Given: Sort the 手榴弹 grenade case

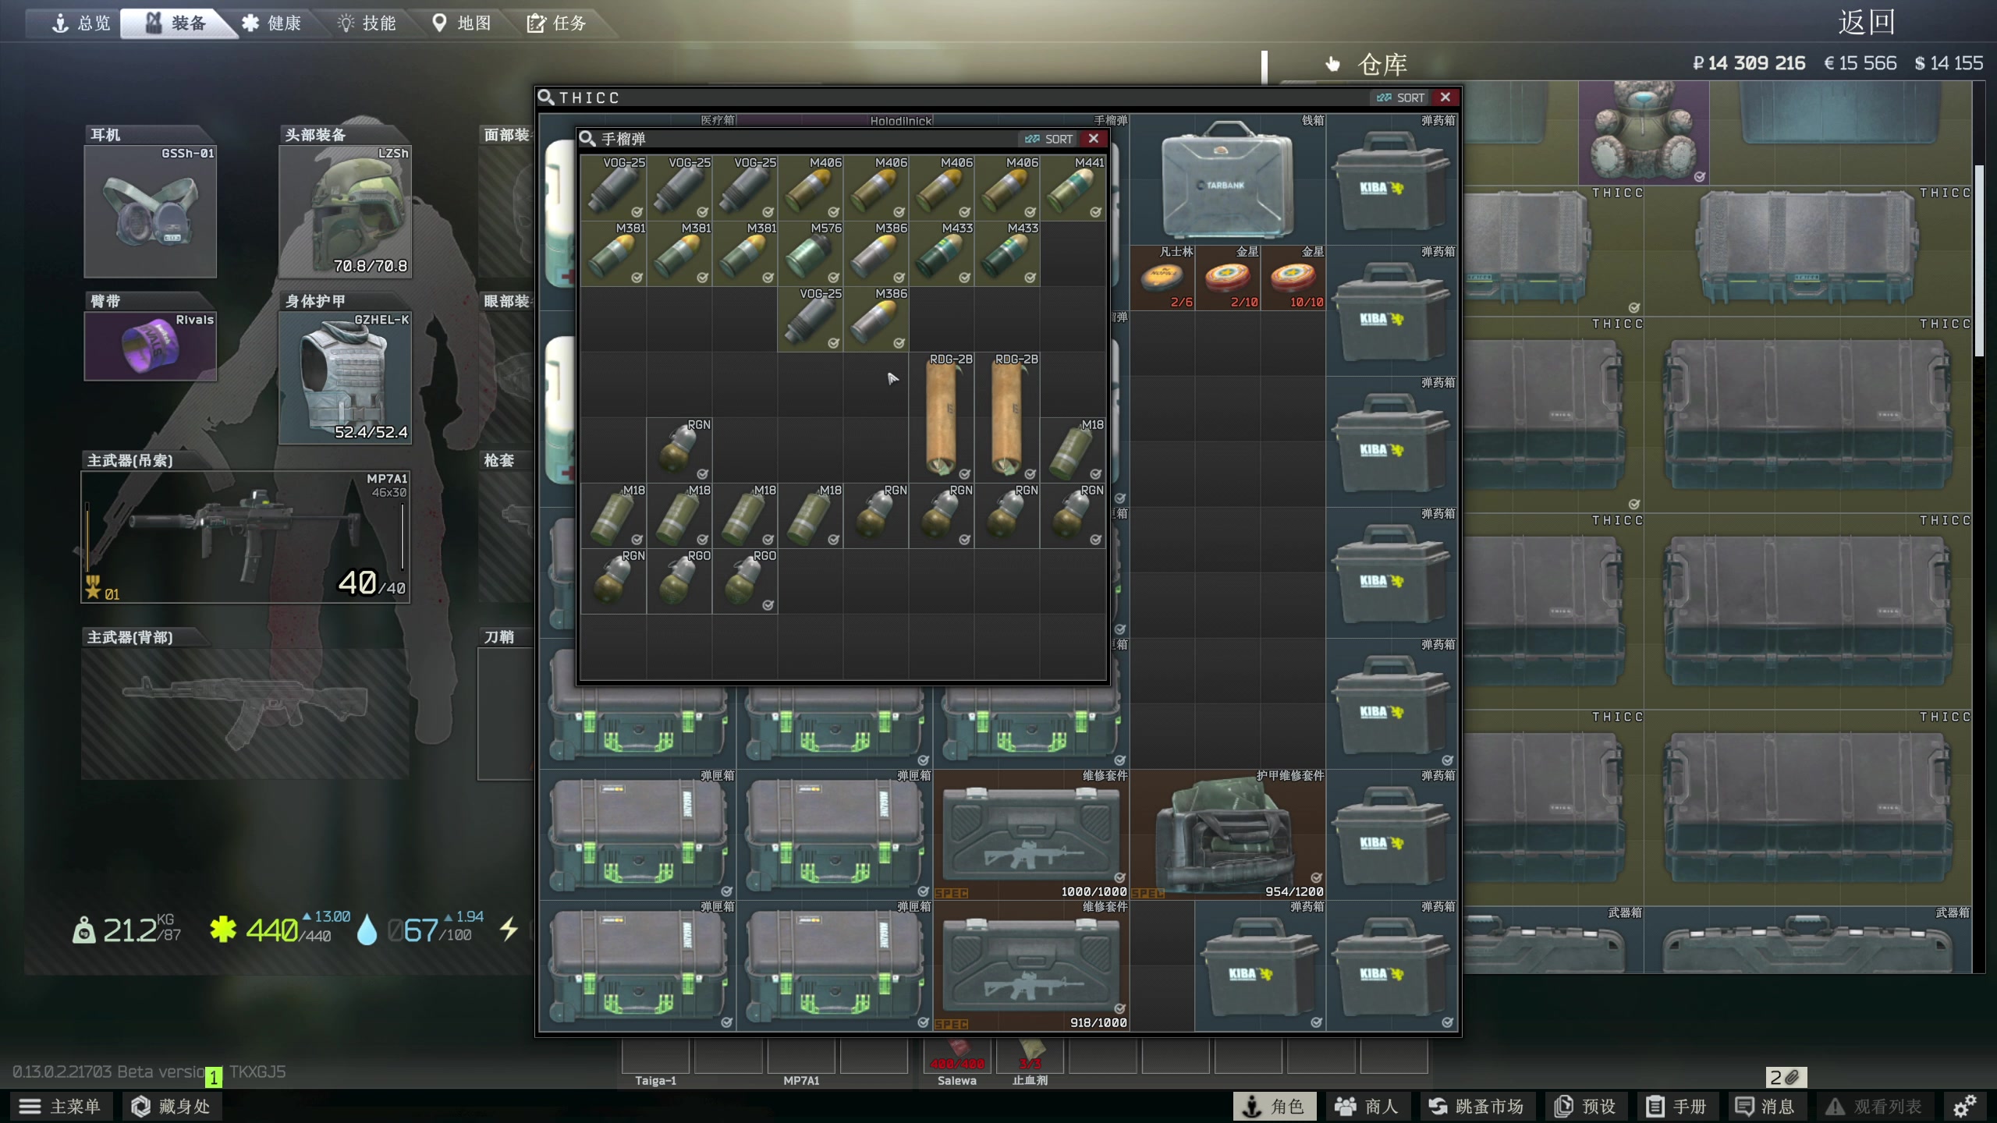Looking at the screenshot, I should point(1049,139).
